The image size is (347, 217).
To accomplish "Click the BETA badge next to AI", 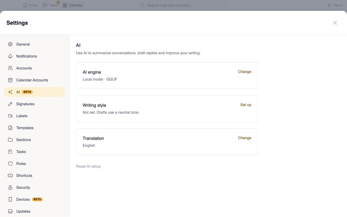I will pyautogui.click(x=27, y=92).
